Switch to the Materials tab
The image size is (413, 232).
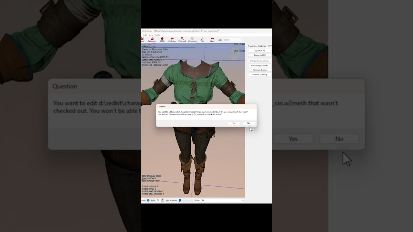tap(262, 46)
